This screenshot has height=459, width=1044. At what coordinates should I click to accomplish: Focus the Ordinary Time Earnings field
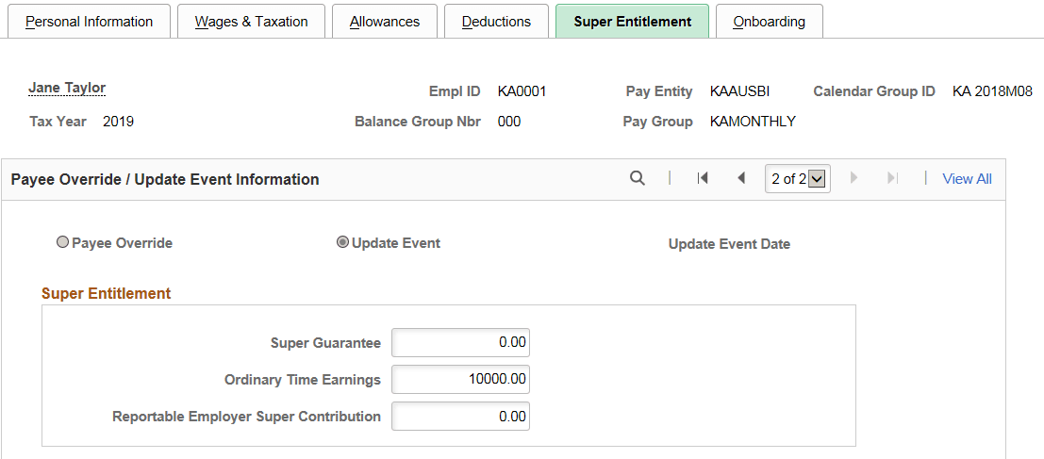point(461,379)
